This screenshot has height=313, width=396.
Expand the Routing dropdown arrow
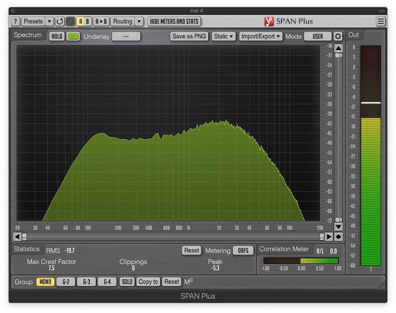[139, 21]
